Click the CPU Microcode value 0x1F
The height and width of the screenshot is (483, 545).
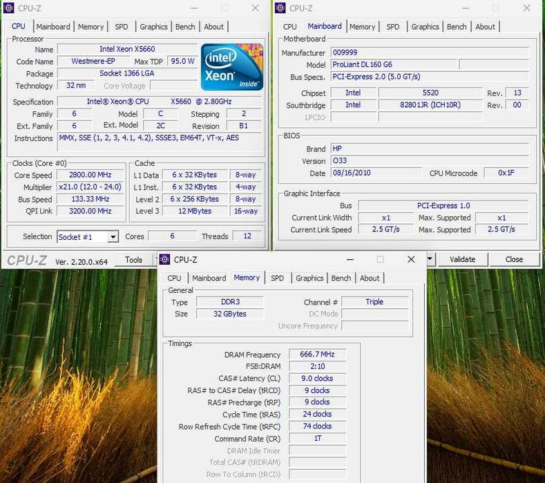pos(506,173)
